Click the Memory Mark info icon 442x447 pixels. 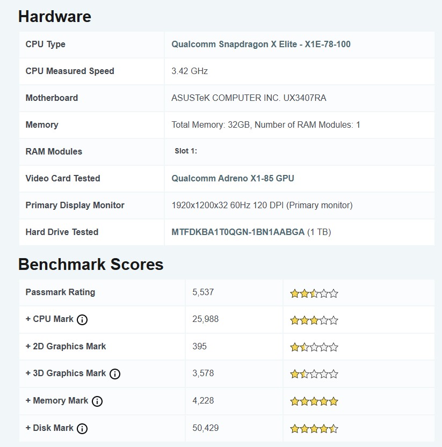tap(97, 401)
